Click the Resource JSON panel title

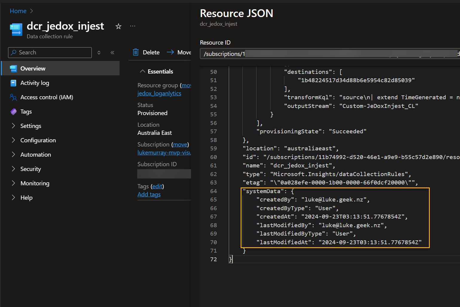pyautogui.click(x=236, y=13)
